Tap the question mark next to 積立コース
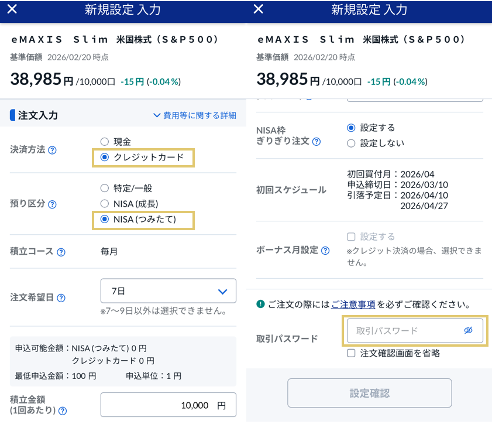 [61, 252]
